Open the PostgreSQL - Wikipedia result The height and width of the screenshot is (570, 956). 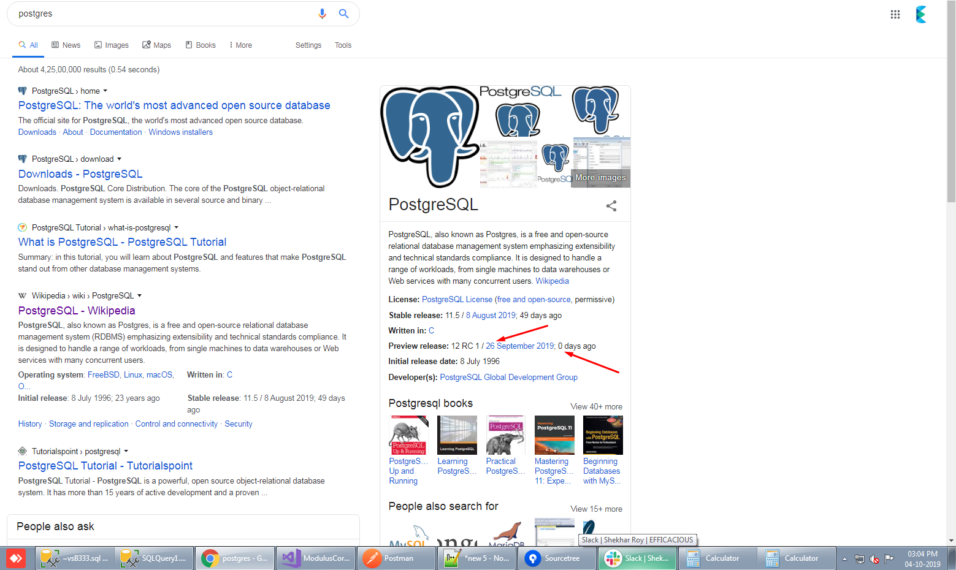click(77, 311)
